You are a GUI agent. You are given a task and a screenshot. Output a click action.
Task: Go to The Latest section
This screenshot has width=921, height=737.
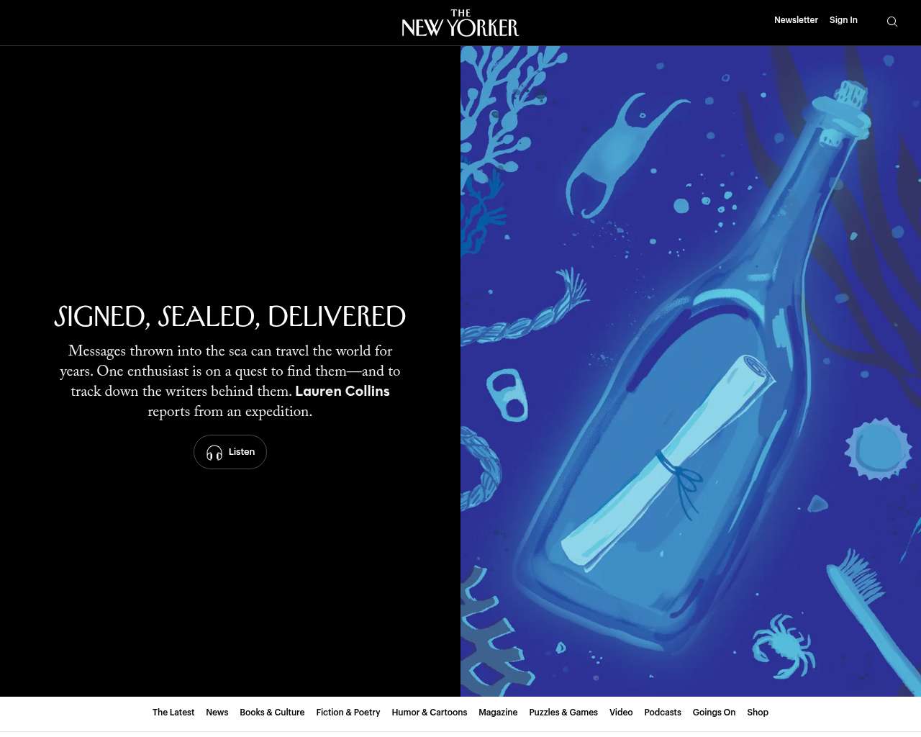coord(173,713)
